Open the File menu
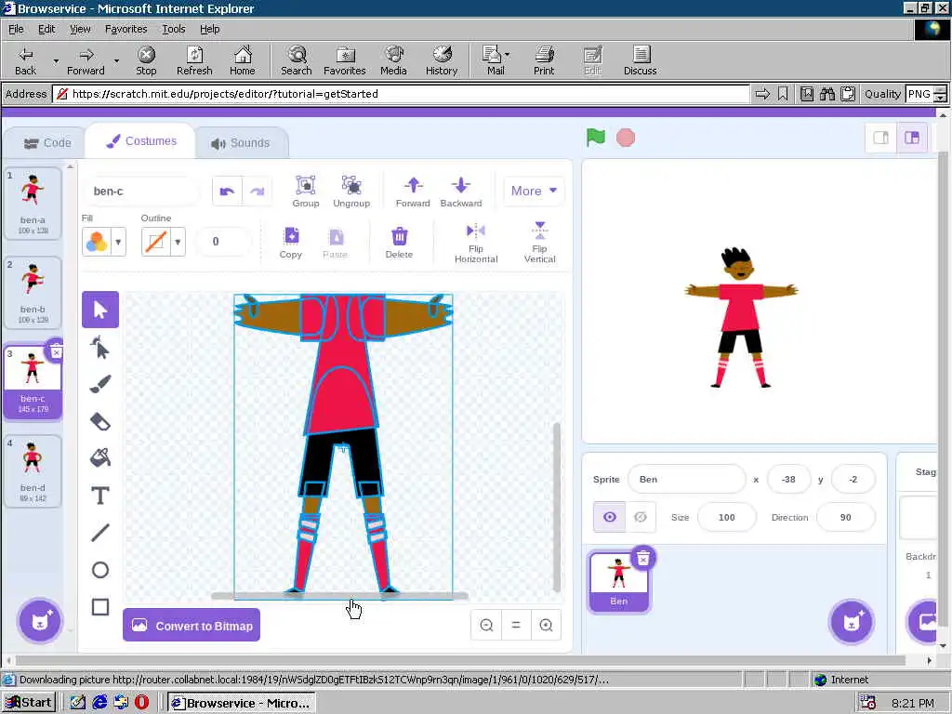This screenshot has width=952, height=714. [x=16, y=29]
